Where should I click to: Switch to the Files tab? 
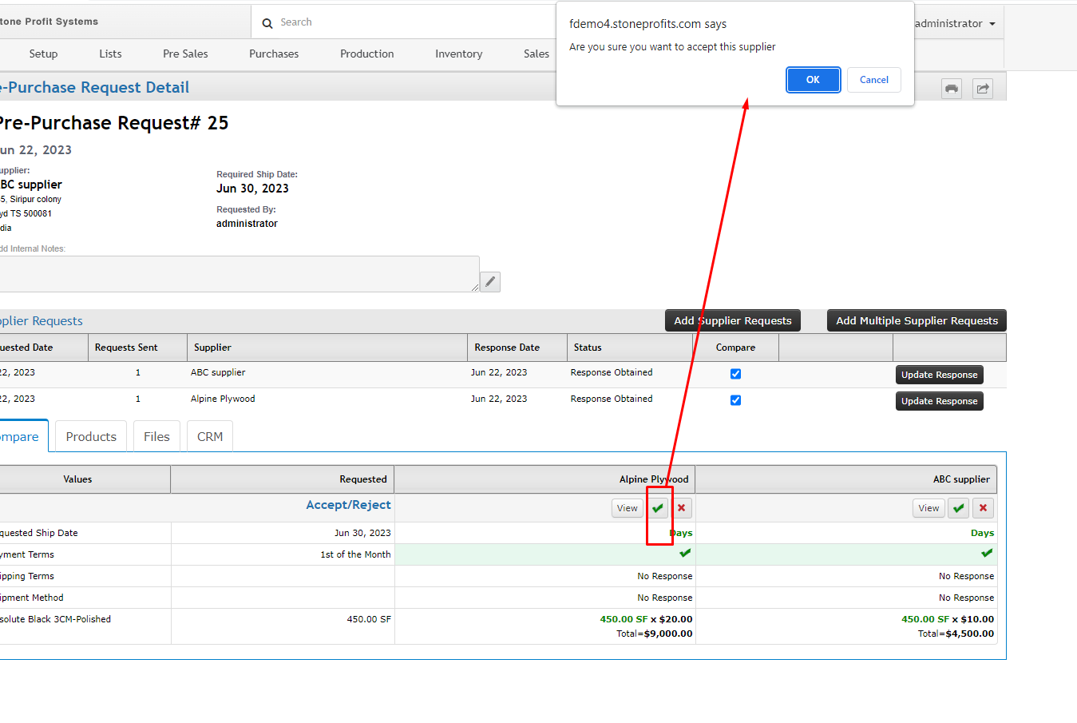click(156, 436)
